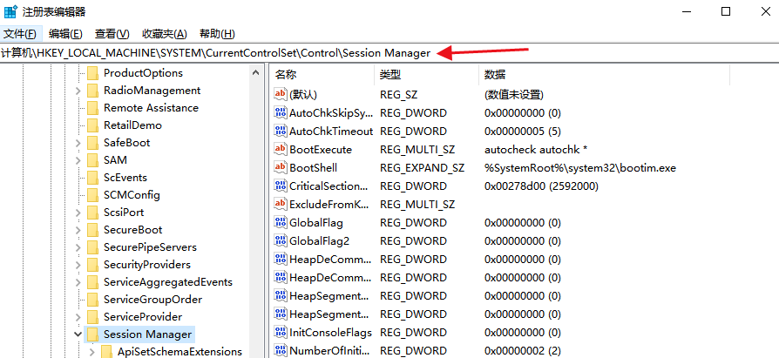Select the SecurityProviders folder icon

click(93, 265)
